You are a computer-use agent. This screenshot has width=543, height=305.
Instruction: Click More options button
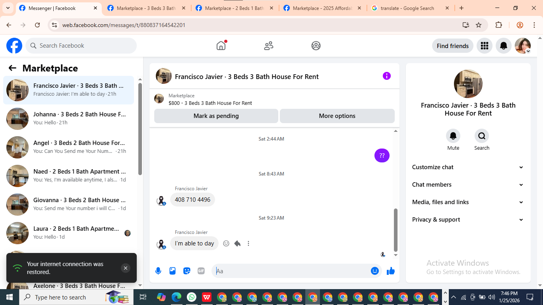(337, 116)
